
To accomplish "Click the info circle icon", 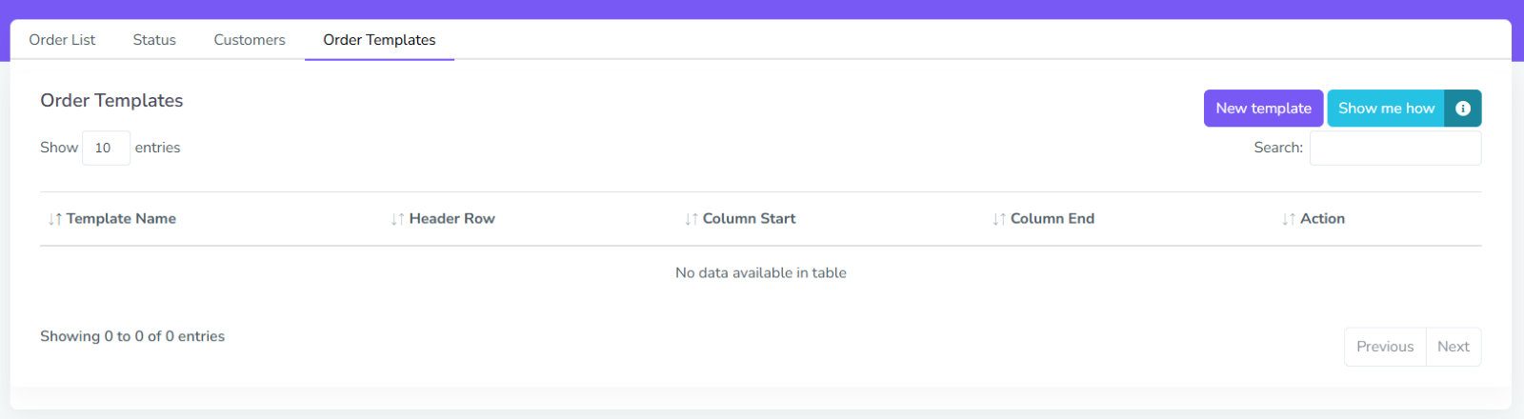I will [x=1463, y=109].
